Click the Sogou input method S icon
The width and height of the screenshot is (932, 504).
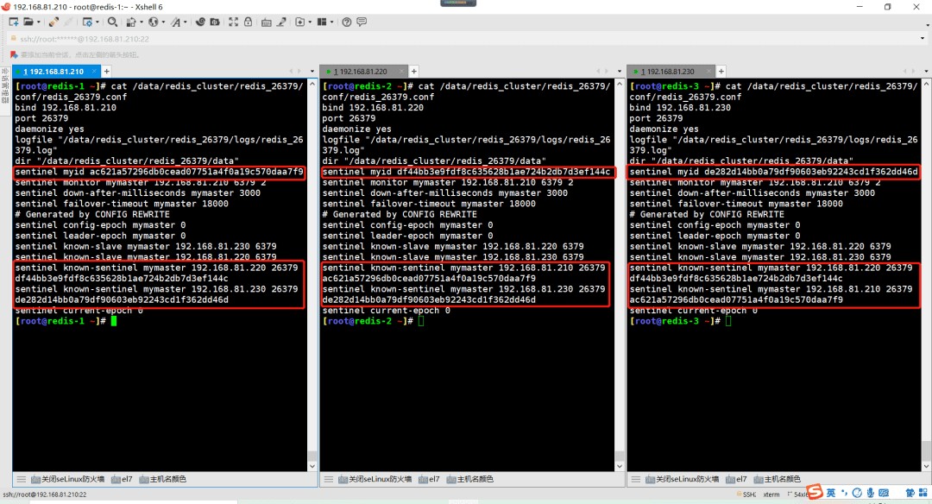coord(815,493)
